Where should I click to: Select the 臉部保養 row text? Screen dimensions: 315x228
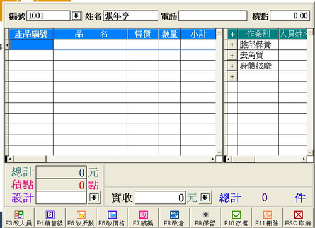[x=255, y=45]
